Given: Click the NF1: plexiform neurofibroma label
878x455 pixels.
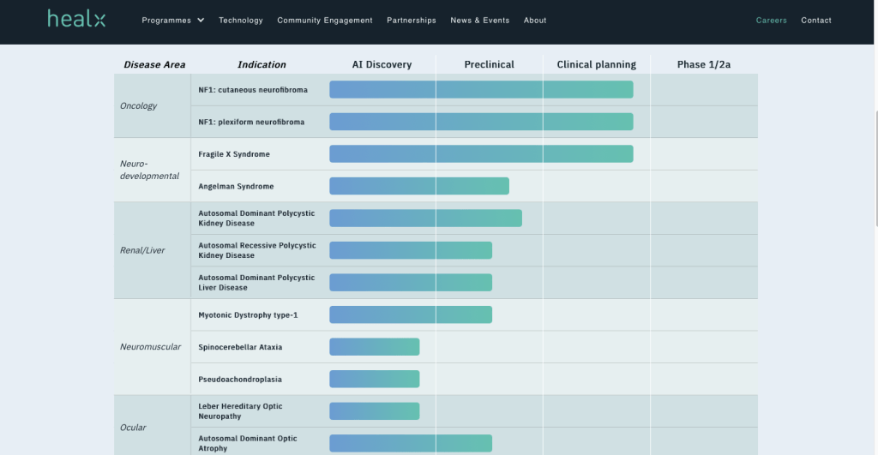Looking at the screenshot, I should pos(251,123).
